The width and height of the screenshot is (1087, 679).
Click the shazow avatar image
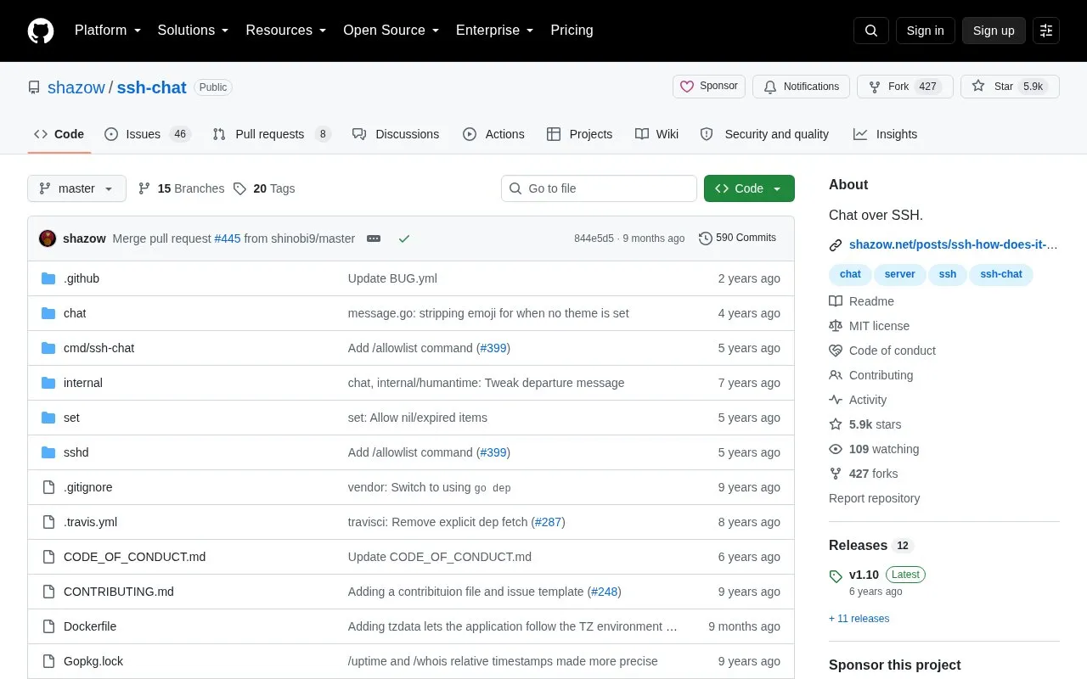48,238
